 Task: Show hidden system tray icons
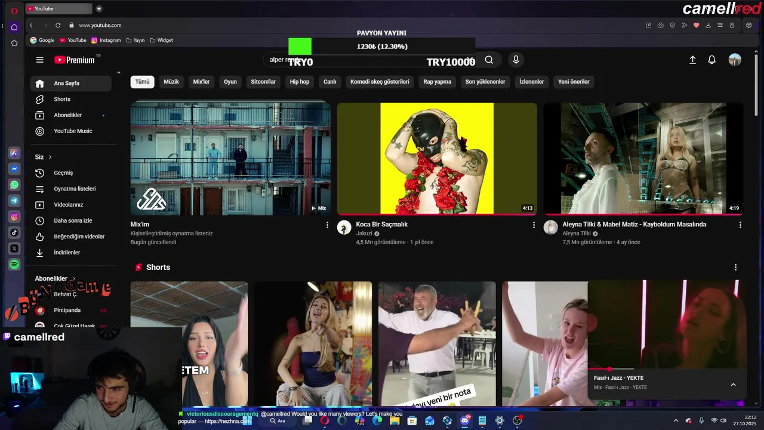click(x=676, y=420)
